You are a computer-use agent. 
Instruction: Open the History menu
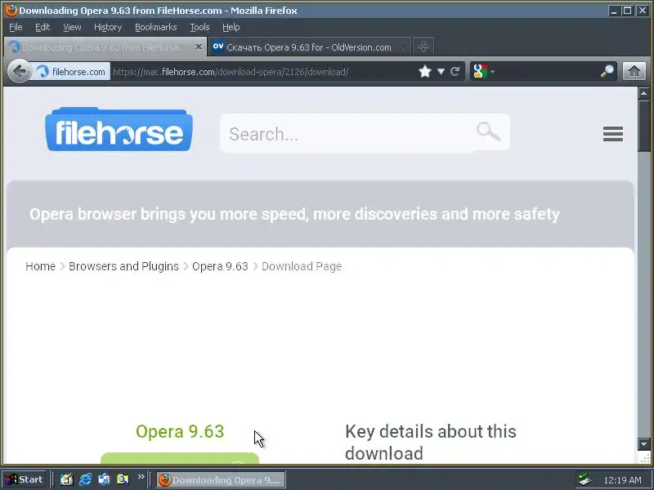108,27
